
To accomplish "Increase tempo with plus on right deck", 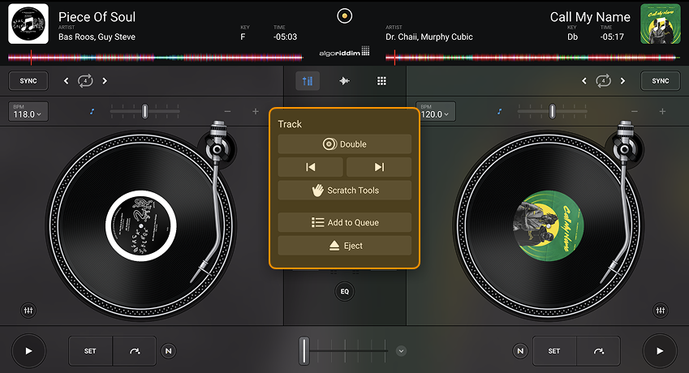I will point(662,112).
